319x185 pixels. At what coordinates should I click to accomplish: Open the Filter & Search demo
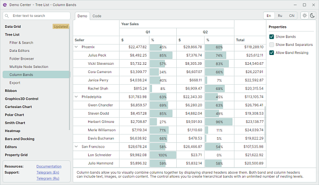pos(21,43)
